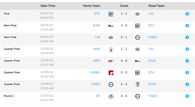Open the MRK home team link

tap(97, 61)
